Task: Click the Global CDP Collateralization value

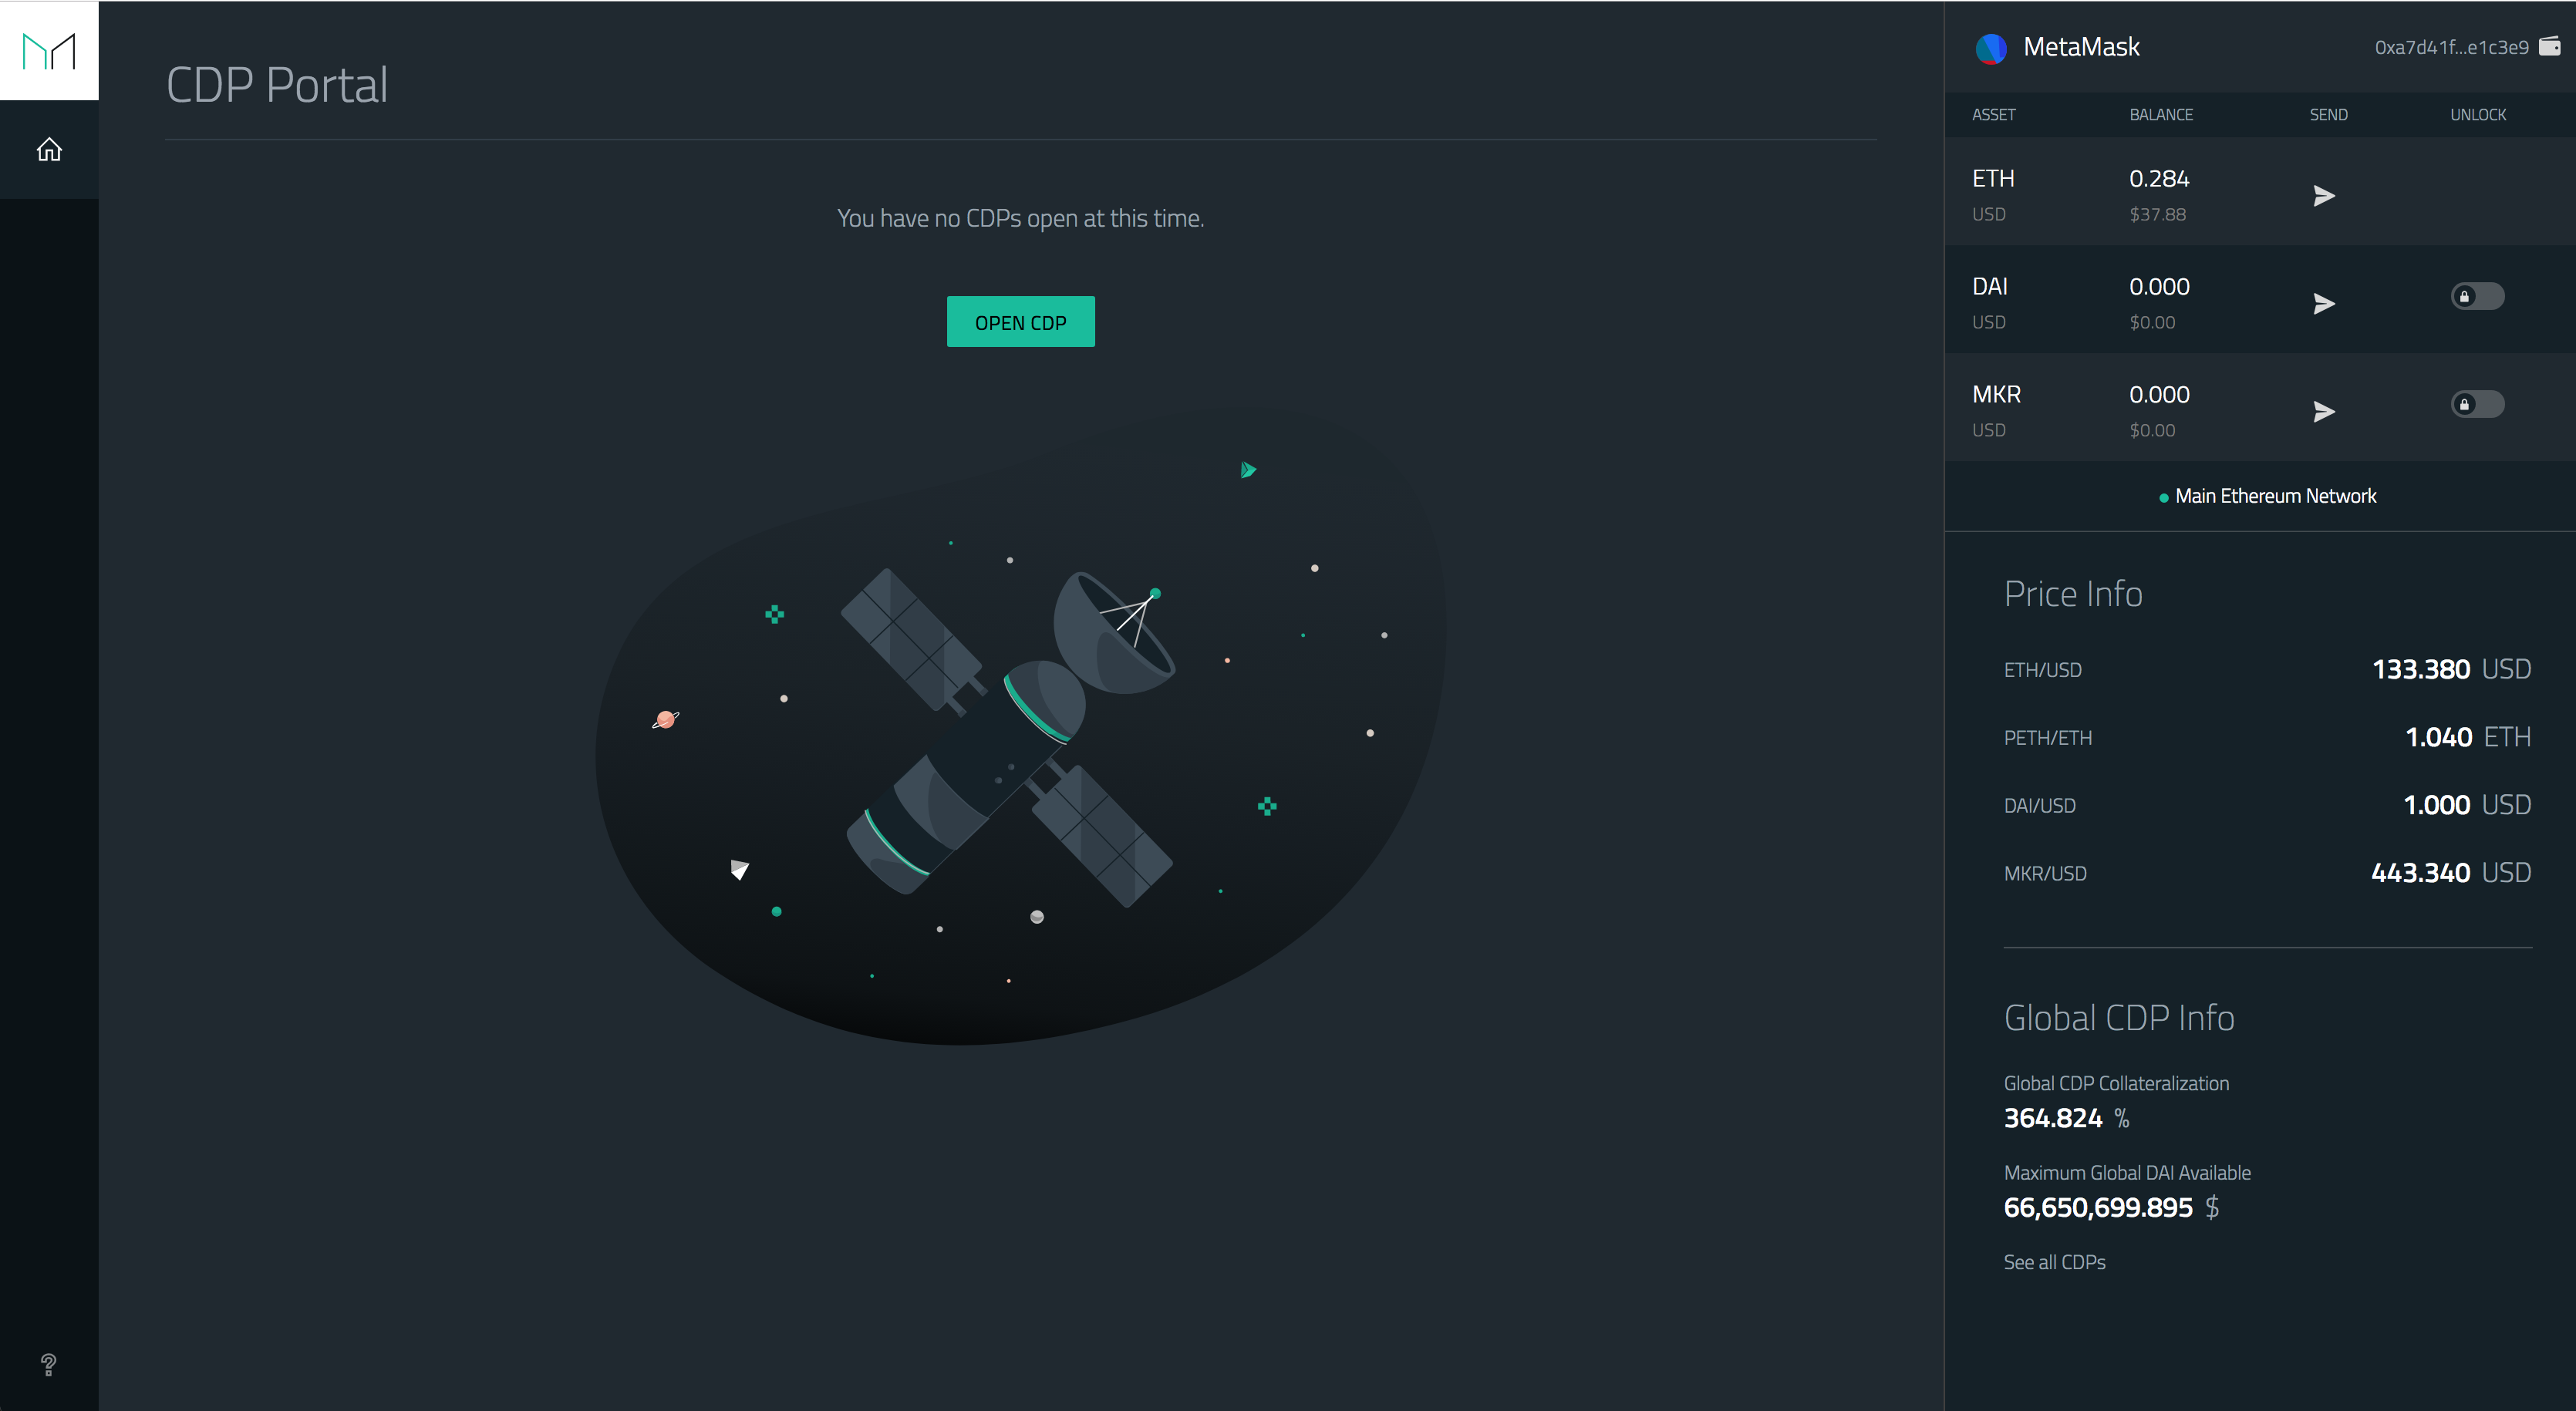Action: [2053, 1118]
